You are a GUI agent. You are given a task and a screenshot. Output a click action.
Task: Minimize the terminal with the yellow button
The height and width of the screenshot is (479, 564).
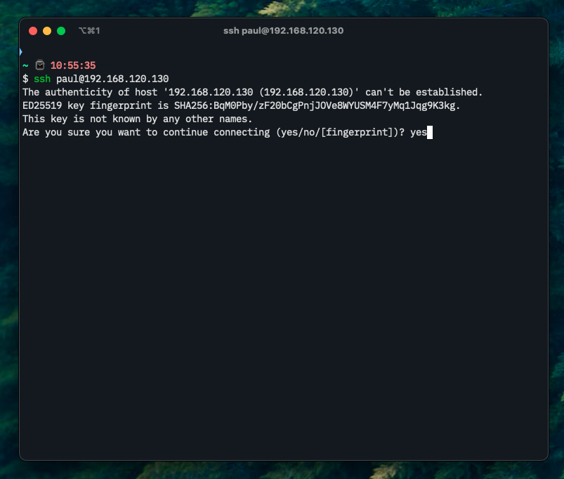(x=47, y=31)
